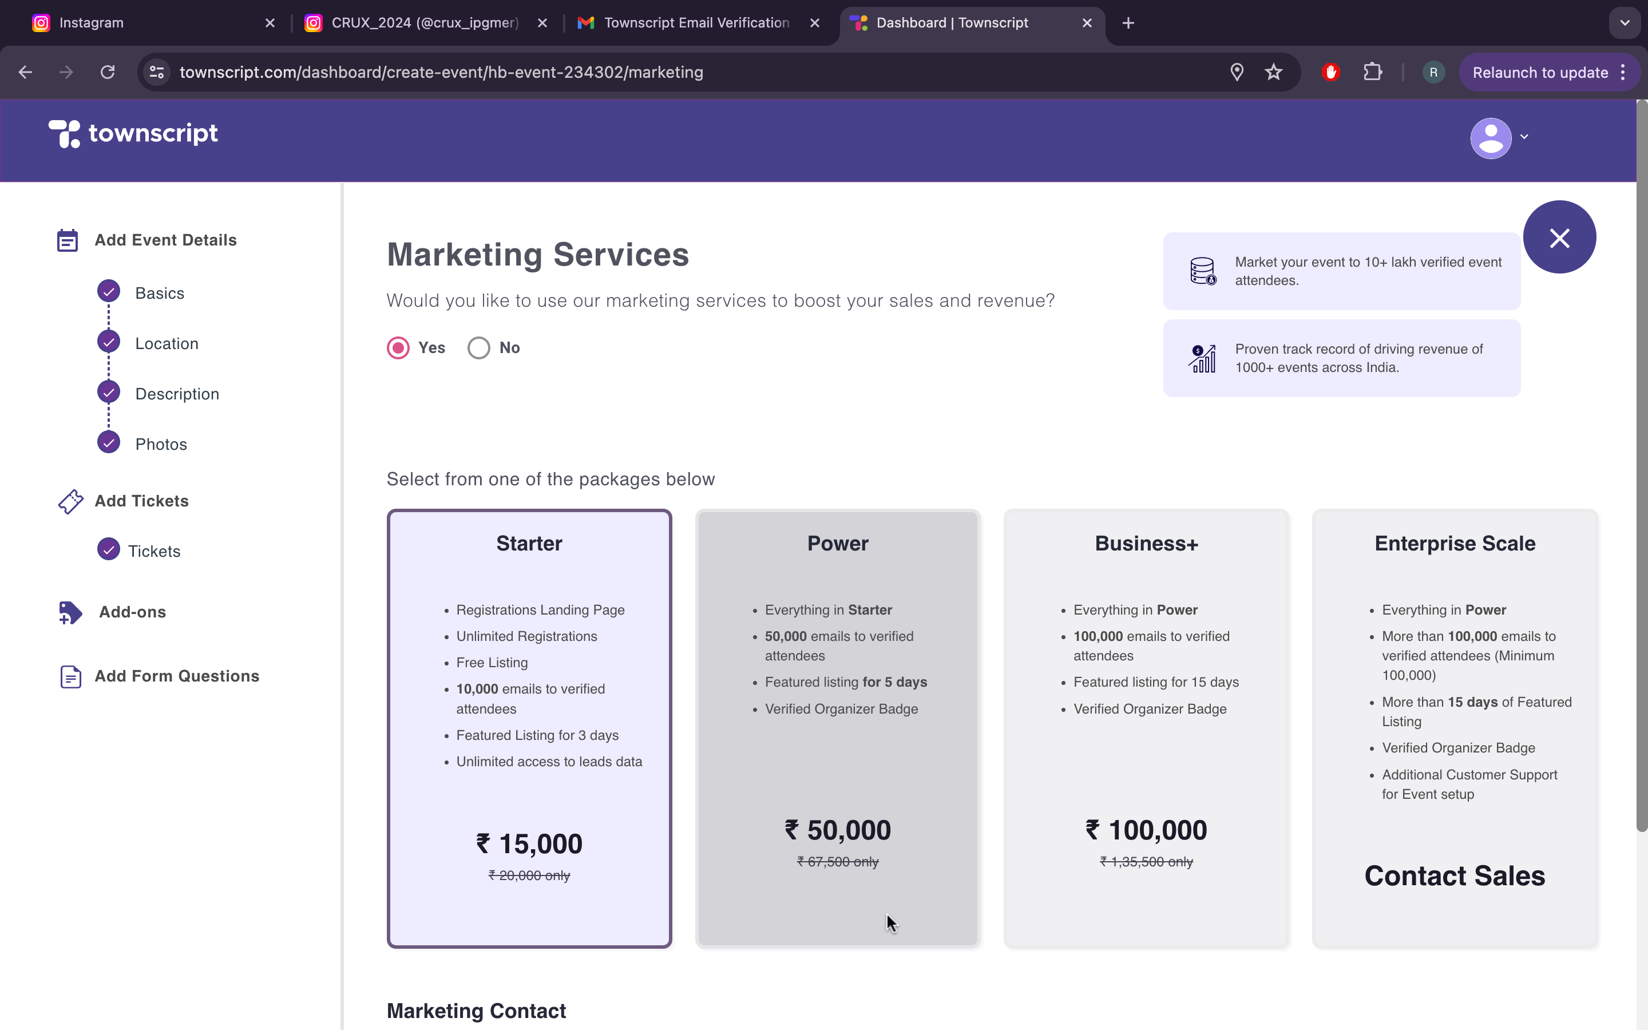The width and height of the screenshot is (1648, 1030).
Task: Click the Add Event Details calendar icon
Action: tap(68, 240)
